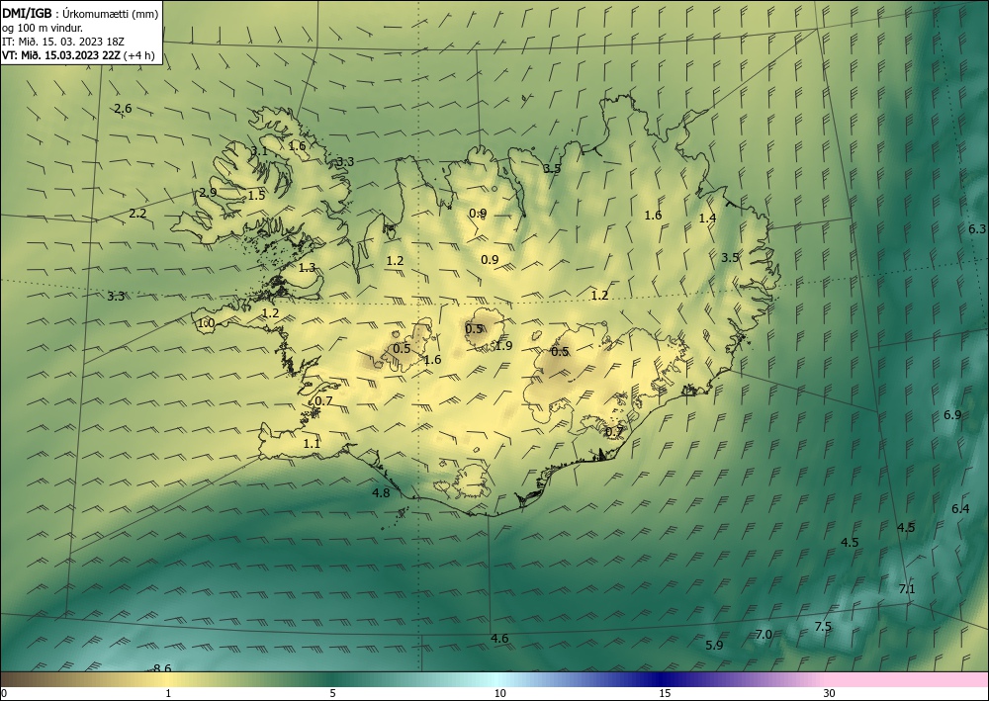Click the 1.0 value label
The height and width of the screenshot is (701, 989).
click(207, 324)
